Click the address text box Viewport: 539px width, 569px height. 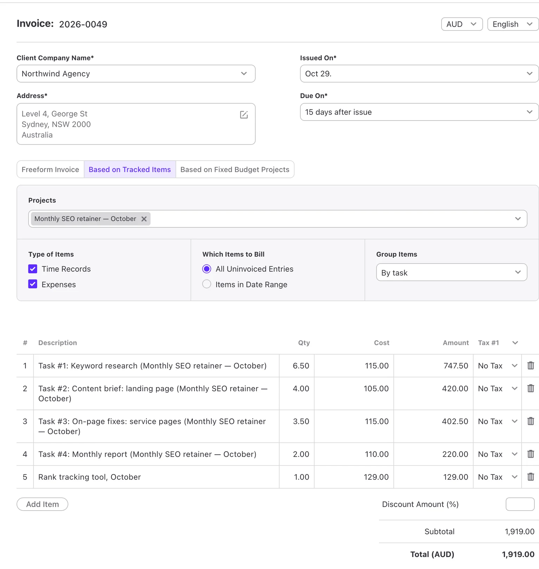tap(136, 124)
